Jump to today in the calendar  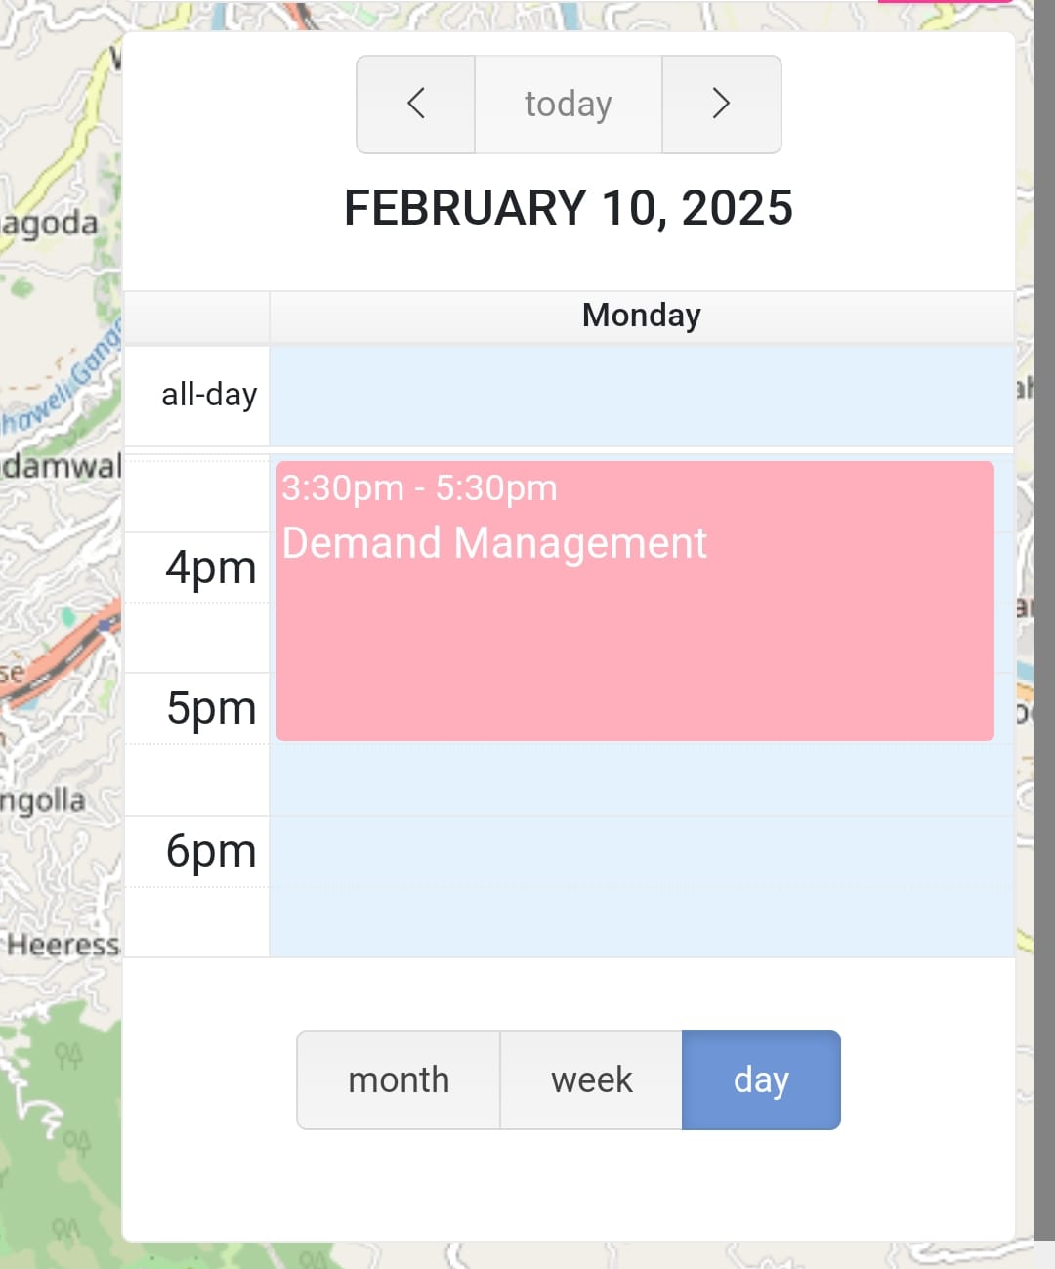[569, 104]
